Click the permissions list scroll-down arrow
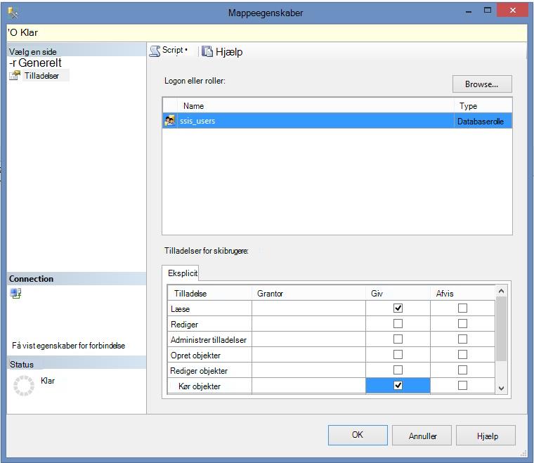 (501, 388)
